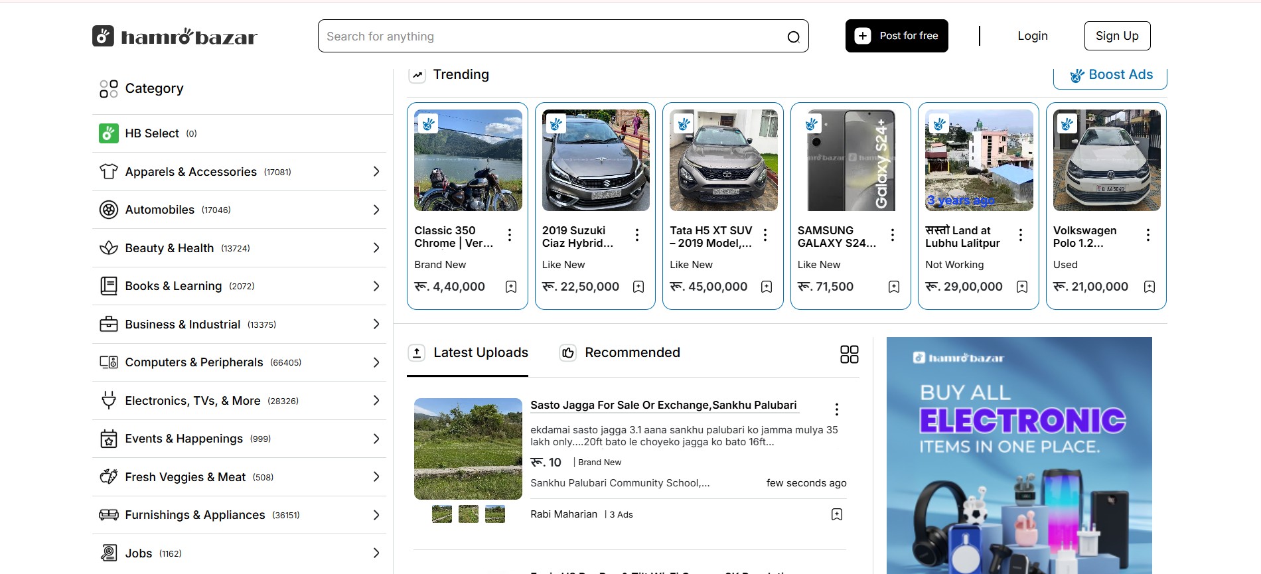Click the Trending chart icon

[417, 75]
